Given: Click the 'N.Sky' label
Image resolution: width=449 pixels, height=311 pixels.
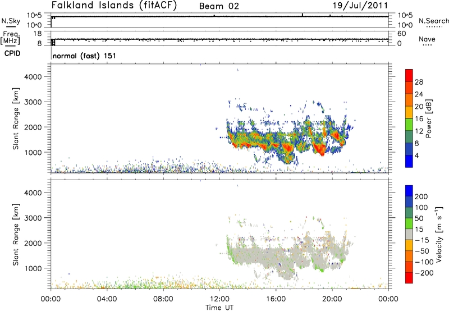Looking at the screenshot, I should (11, 21).
